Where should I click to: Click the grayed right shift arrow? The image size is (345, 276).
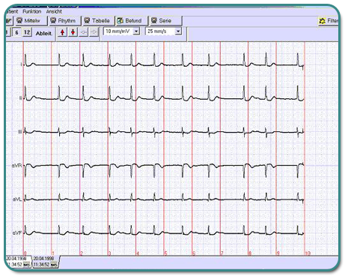click(x=94, y=32)
